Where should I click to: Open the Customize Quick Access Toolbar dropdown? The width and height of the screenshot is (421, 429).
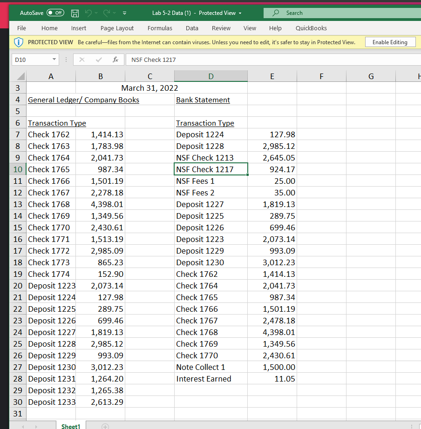tap(124, 13)
